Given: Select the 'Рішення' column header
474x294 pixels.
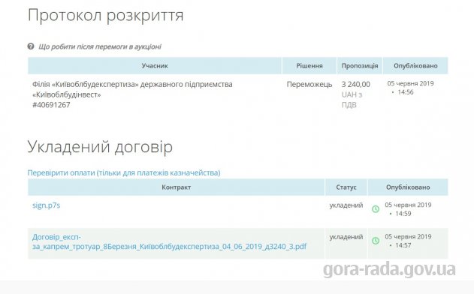Looking at the screenshot, I should (x=309, y=66).
